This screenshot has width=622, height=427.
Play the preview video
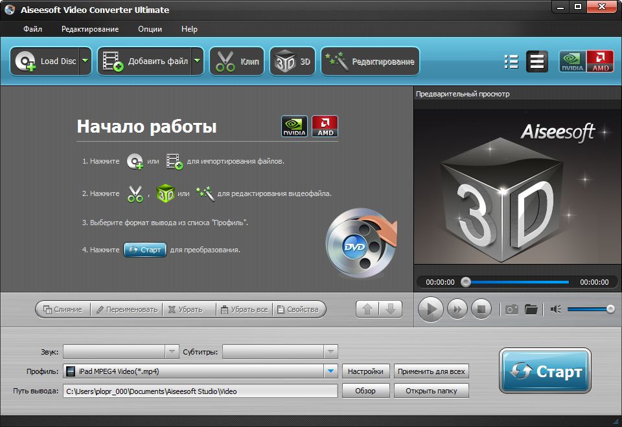click(x=430, y=309)
